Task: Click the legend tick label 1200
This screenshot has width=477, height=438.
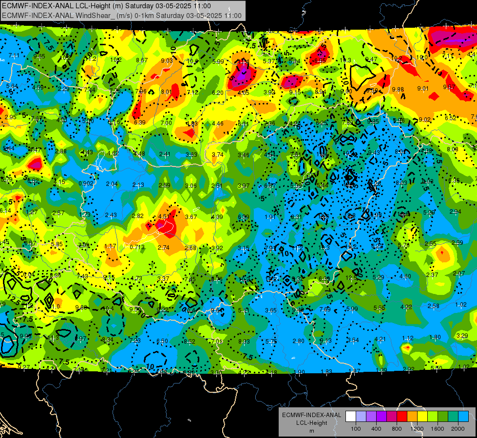Action: click(417, 429)
